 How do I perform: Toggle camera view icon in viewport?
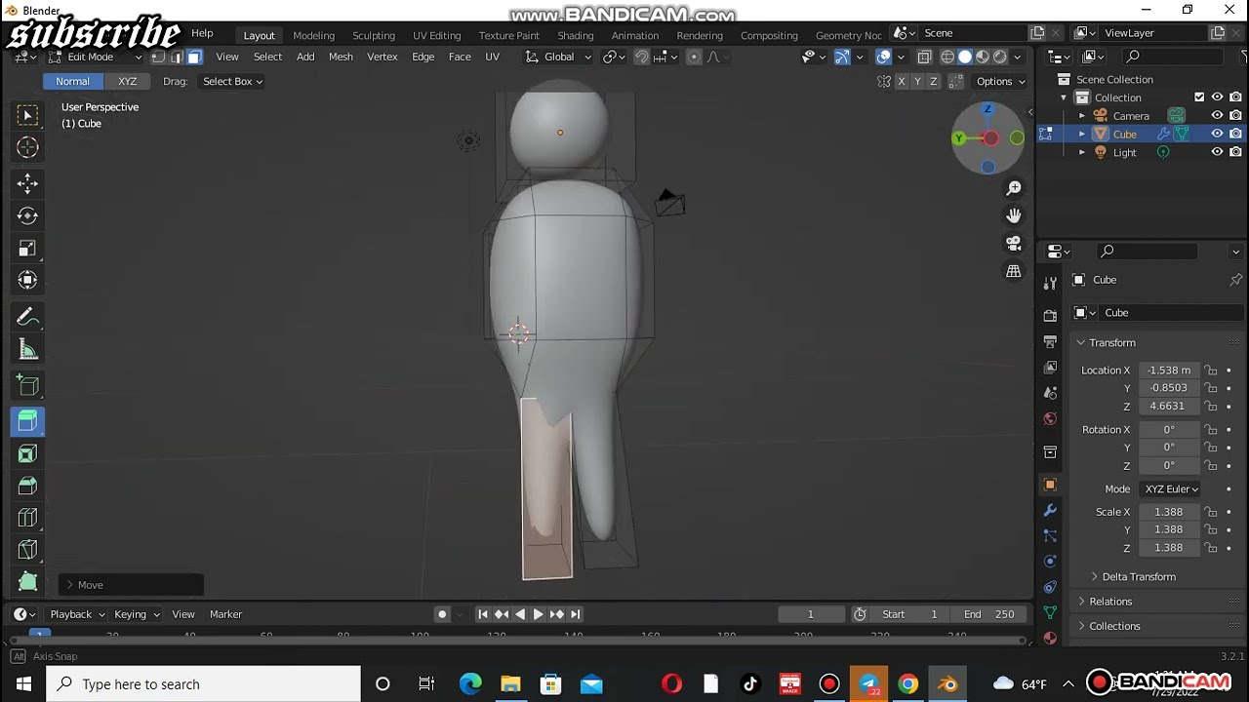(1014, 243)
